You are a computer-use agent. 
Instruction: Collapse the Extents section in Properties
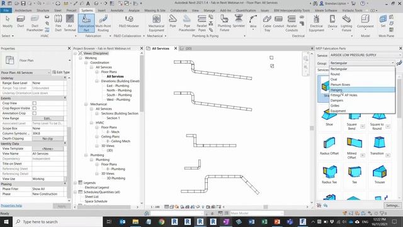tap(65, 98)
